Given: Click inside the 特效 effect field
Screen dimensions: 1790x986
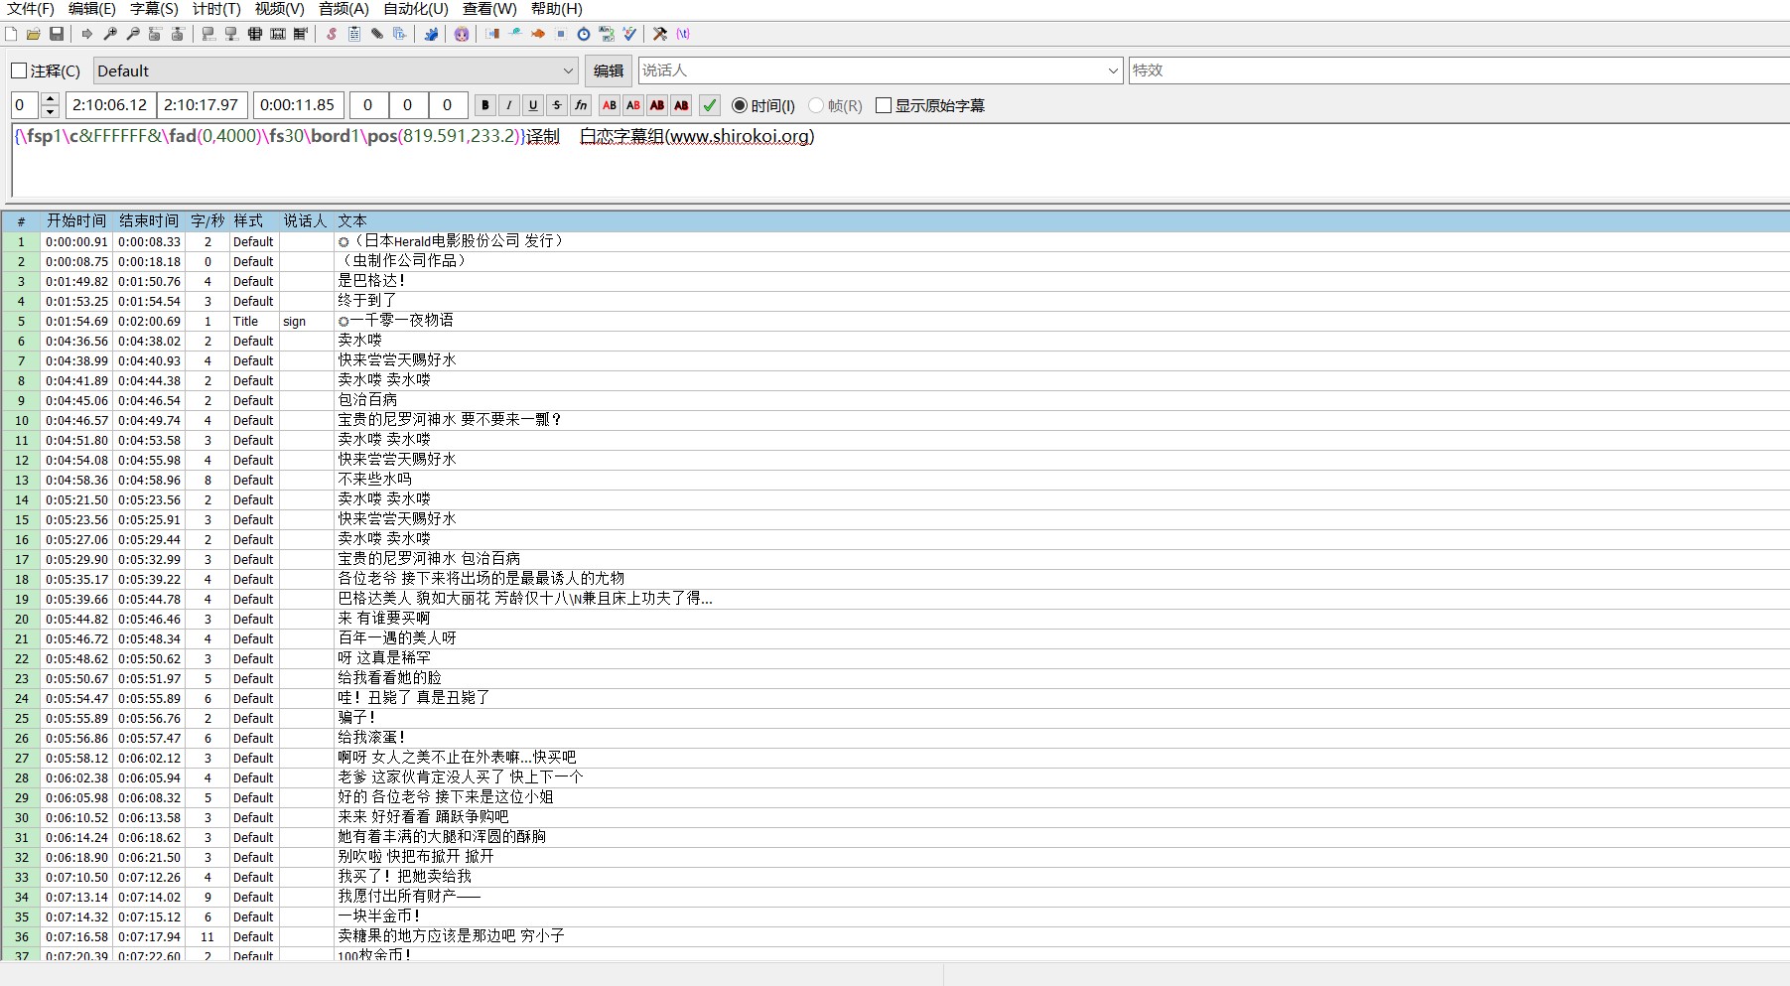Looking at the screenshot, I should click(x=1459, y=70).
